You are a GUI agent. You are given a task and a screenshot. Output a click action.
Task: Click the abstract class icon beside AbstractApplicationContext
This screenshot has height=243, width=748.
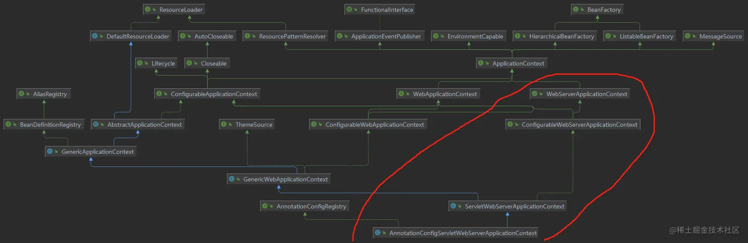tap(96, 124)
